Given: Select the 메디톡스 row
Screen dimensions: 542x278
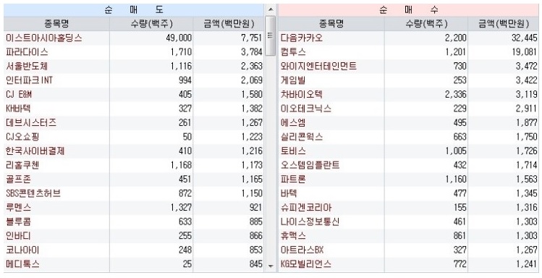Looking at the screenshot, I should (x=134, y=264).
